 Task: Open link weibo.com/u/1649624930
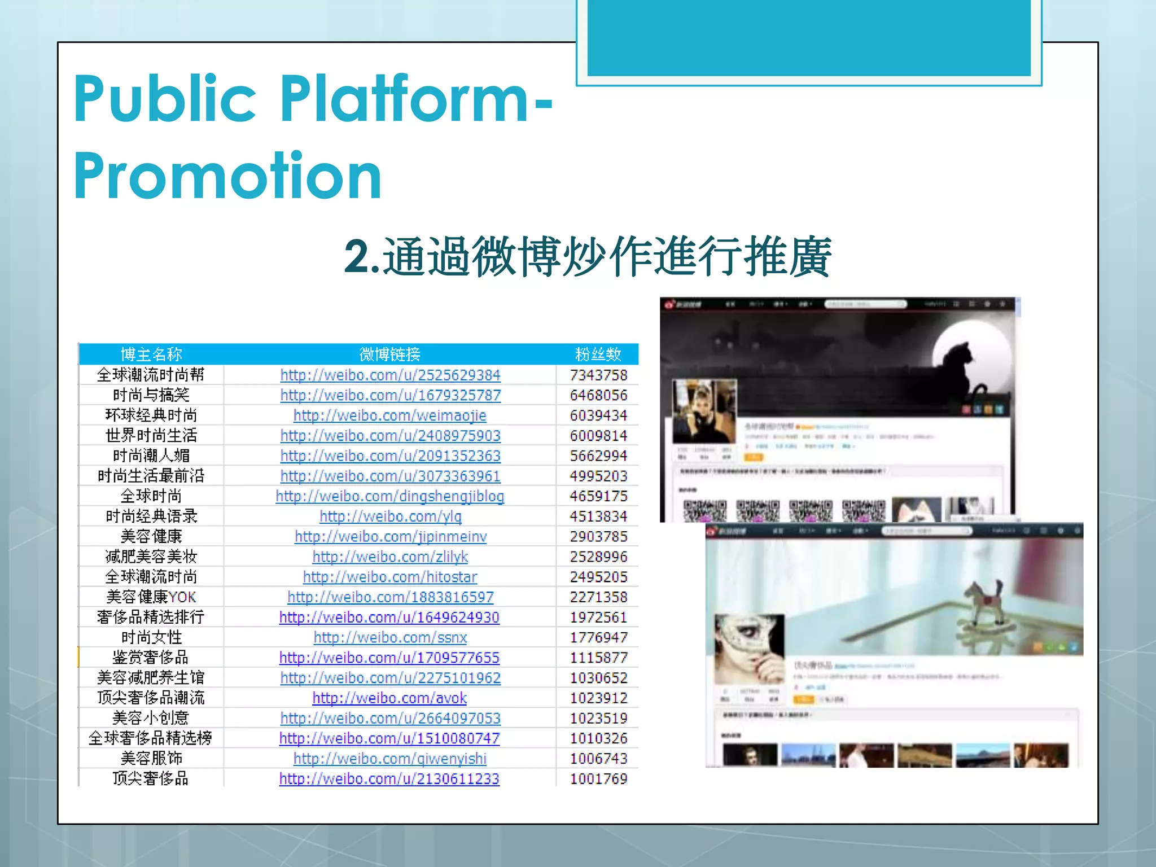click(x=389, y=618)
